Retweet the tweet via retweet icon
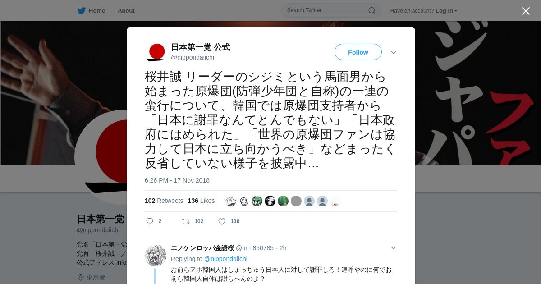541x284 pixels. click(185, 221)
